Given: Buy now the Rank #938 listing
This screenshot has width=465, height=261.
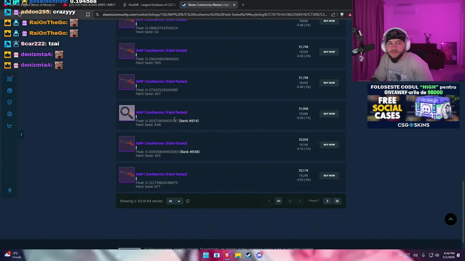Looking at the screenshot, I should pyautogui.click(x=329, y=145).
